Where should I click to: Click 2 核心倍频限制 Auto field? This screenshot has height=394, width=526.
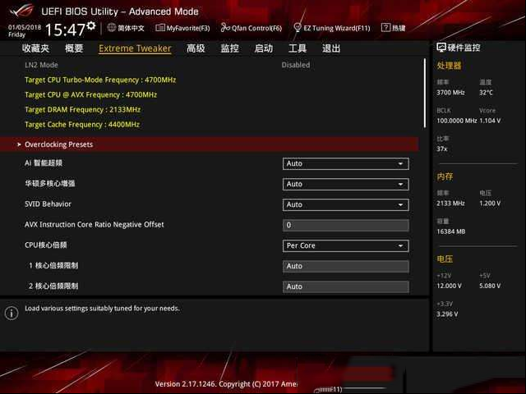[x=346, y=286]
